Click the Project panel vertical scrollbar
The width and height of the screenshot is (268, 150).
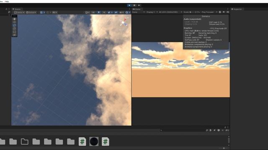point(229,141)
